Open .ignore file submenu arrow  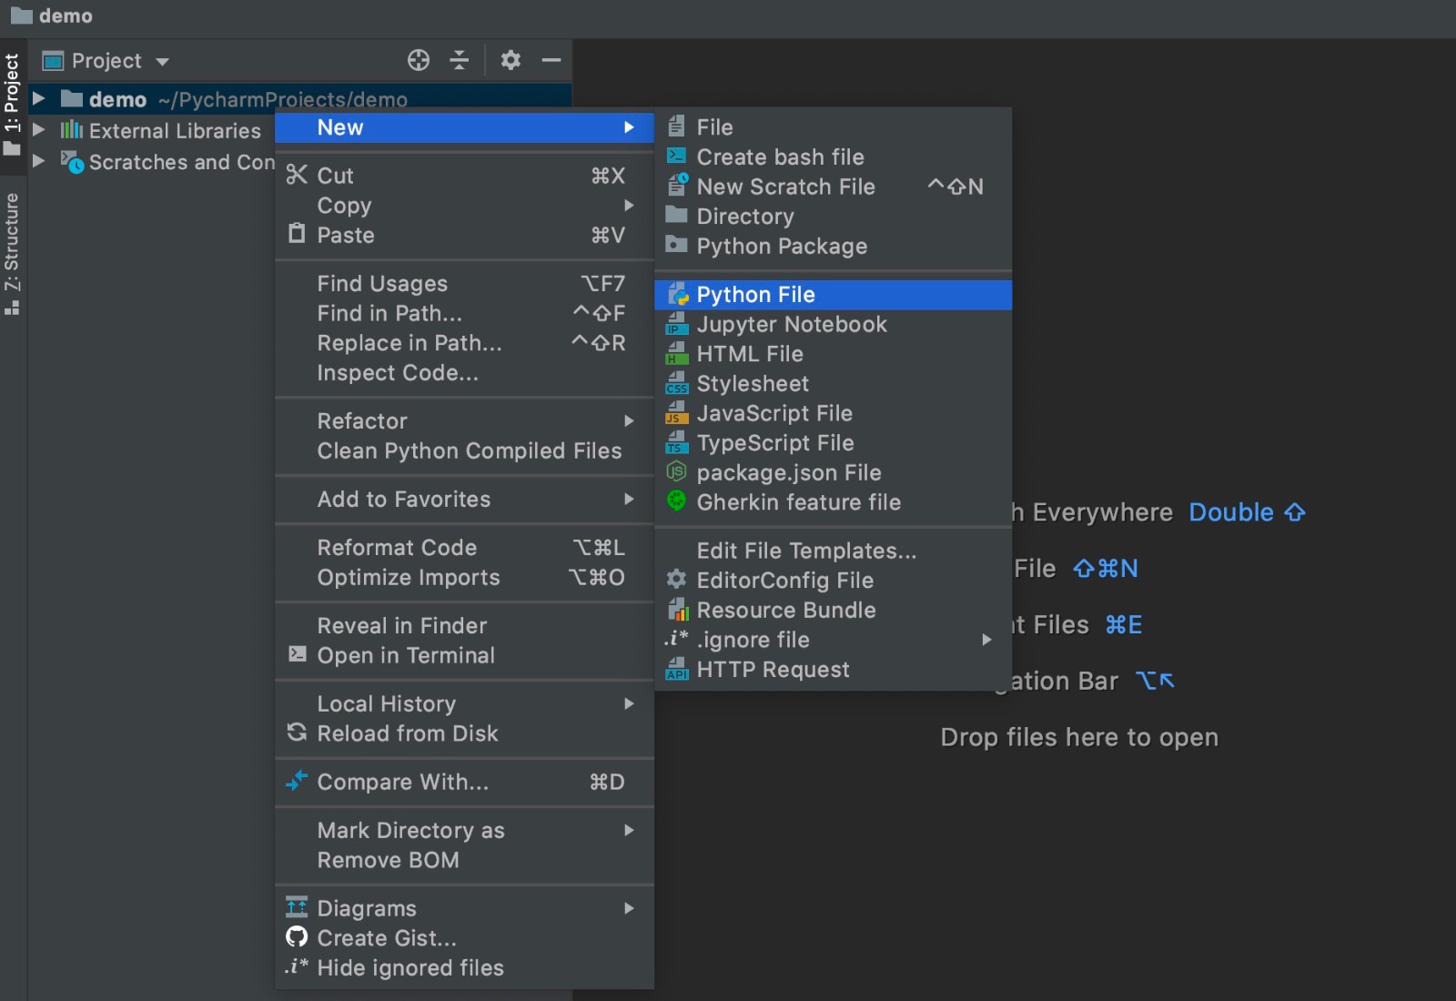click(986, 640)
